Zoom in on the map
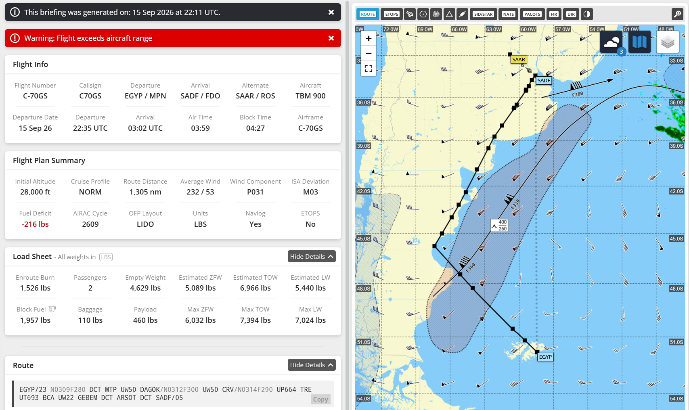 pos(369,39)
